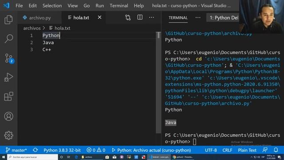Open the Run and Debug view

(8, 77)
